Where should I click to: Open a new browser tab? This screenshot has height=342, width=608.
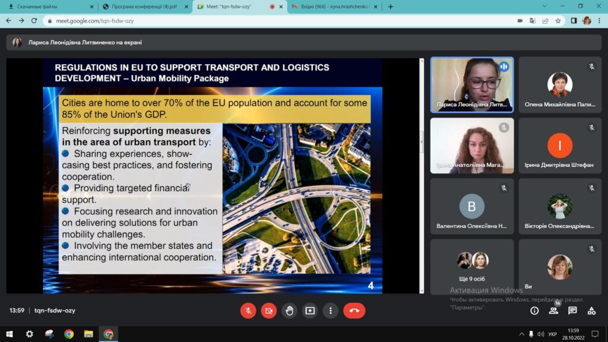point(390,7)
